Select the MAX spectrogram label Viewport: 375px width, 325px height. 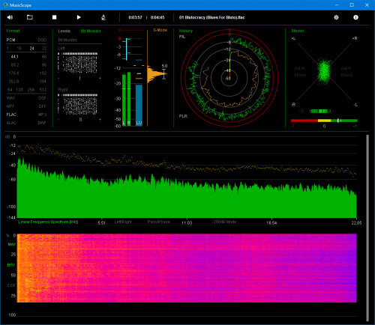[x=11, y=244]
